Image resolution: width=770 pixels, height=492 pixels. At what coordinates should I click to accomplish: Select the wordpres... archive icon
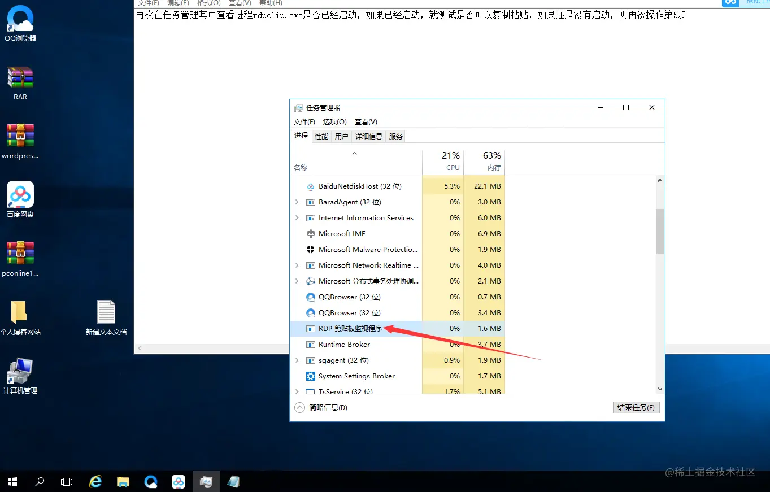pyautogui.click(x=20, y=136)
